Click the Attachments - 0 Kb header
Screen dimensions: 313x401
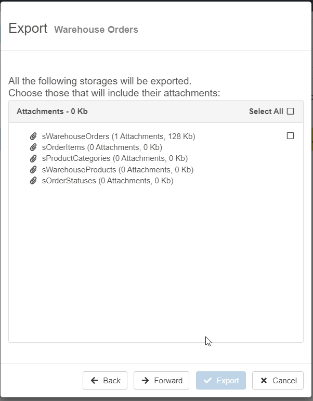52,111
